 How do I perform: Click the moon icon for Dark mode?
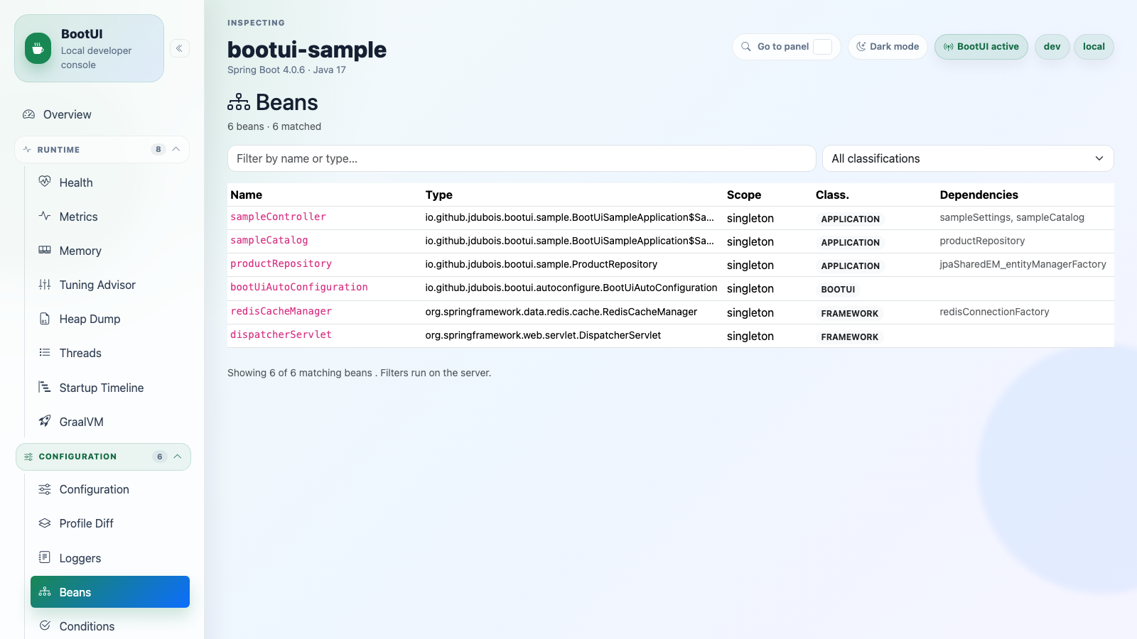tap(861, 47)
